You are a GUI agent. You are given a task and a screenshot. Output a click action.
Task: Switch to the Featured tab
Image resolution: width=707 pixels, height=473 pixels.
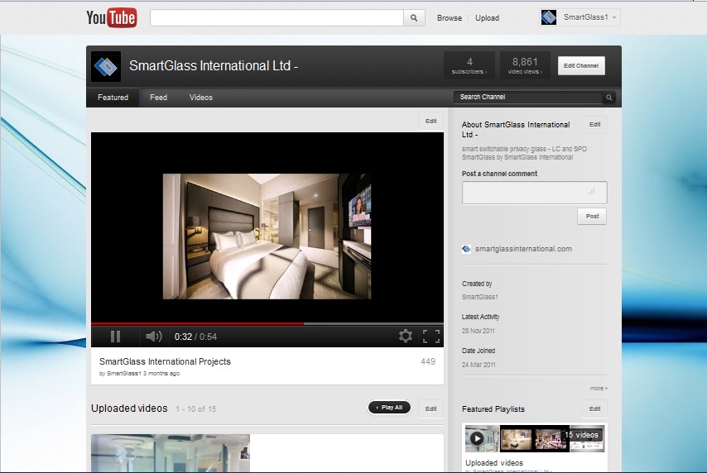[113, 98]
